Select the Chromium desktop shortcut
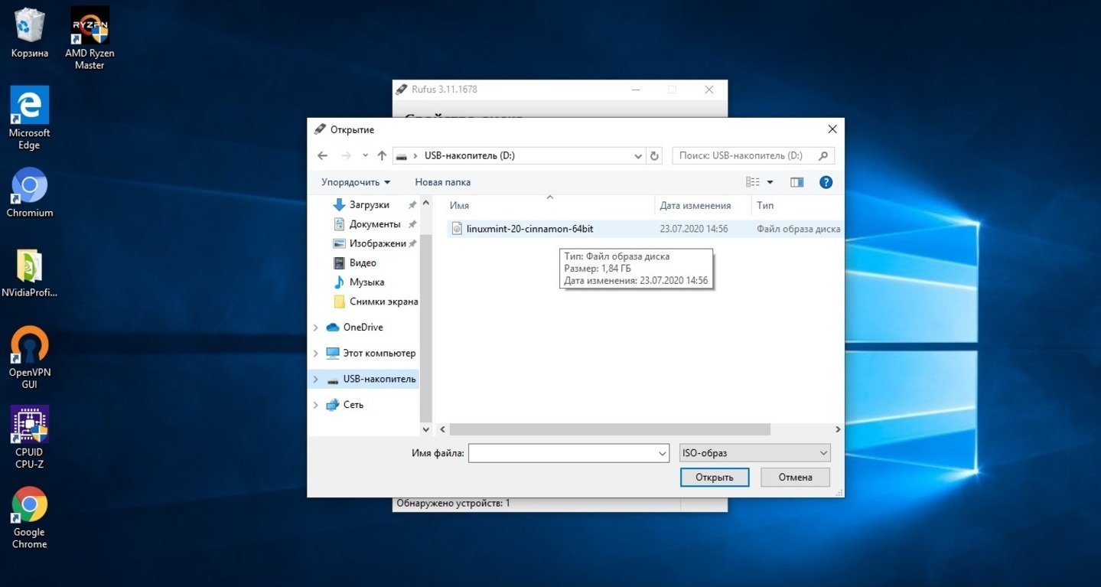The width and height of the screenshot is (1101, 587). pos(29,192)
